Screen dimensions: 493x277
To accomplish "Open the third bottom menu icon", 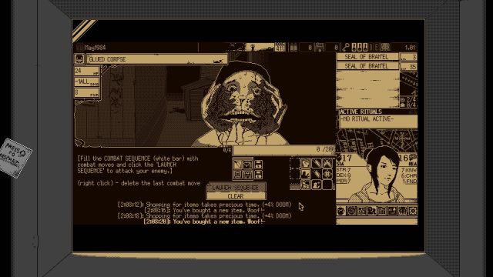I will click(361, 211).
